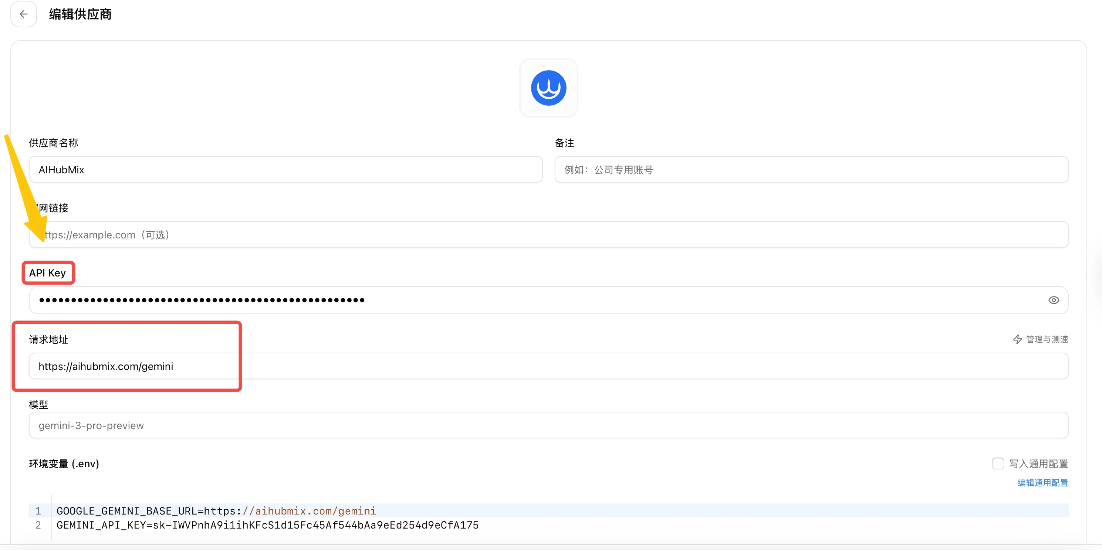
Task: Toggle API Key visibility eye icon
Action: coord(1054,300)
